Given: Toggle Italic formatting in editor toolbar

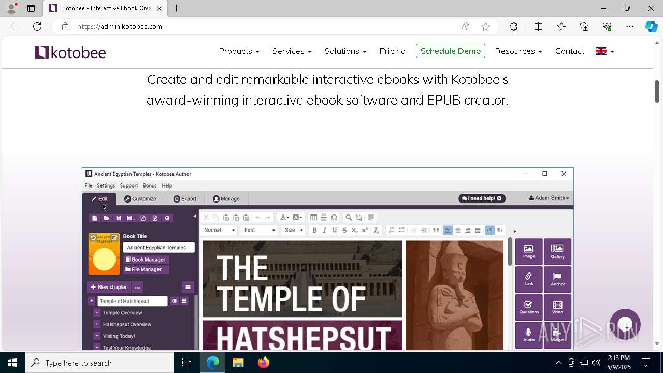Looking at the screenshot, I should (325, 231).
